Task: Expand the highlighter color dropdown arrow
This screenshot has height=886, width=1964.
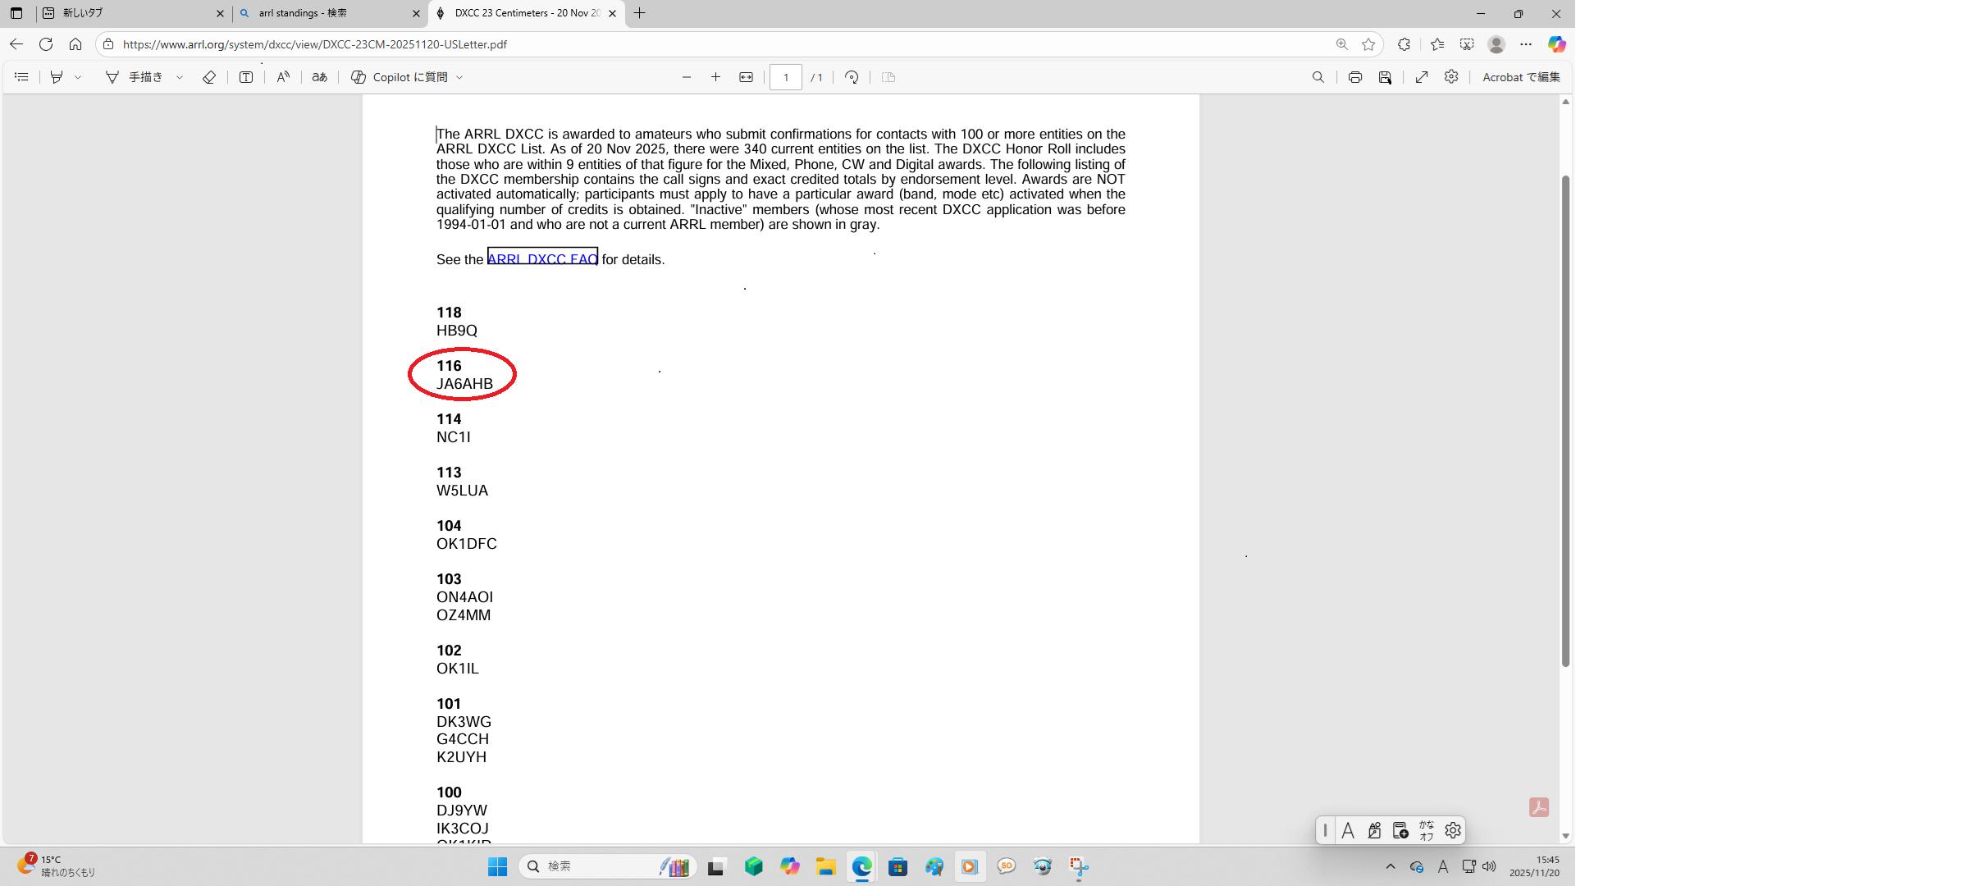Action: pos(78,77)
